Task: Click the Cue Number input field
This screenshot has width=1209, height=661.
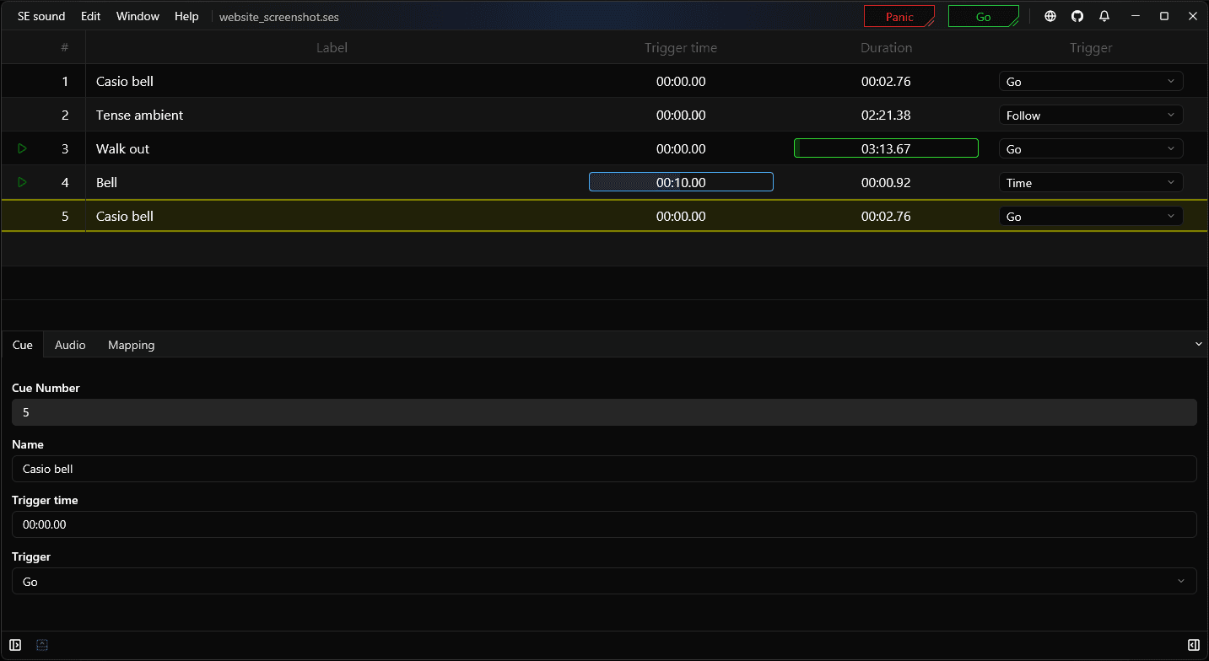Action: pos(604,412)
